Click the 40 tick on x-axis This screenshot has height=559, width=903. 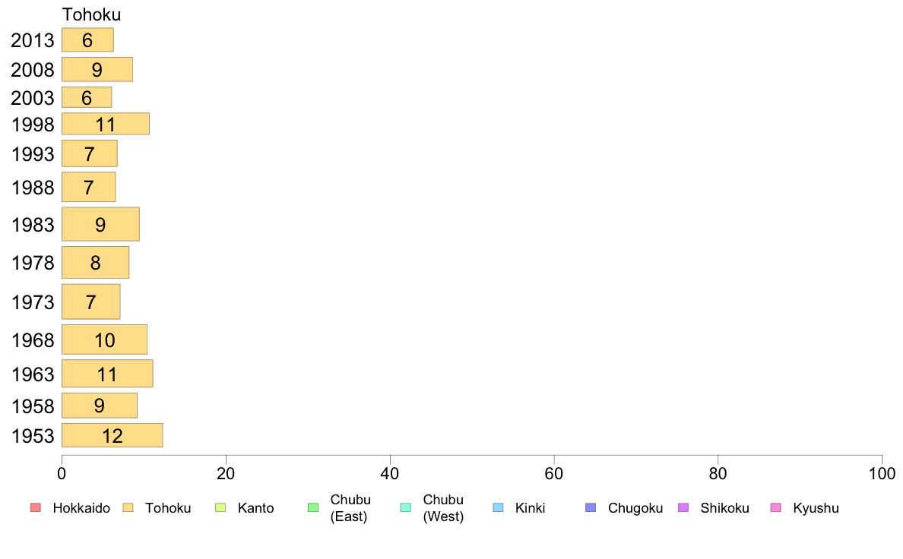(390, 474)
